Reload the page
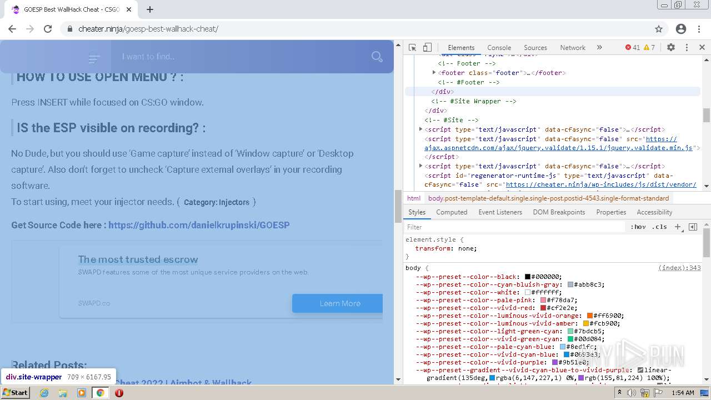This screenshot has height=400, width=711. pyautogui.click(x=48, y=29)
